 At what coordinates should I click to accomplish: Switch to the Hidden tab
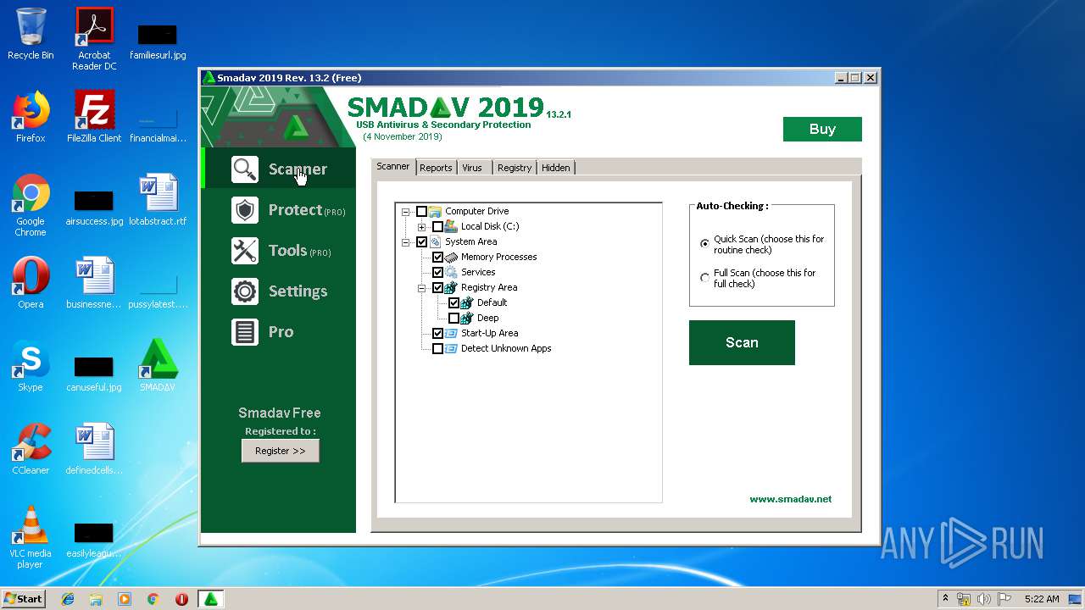pos(555,168)
